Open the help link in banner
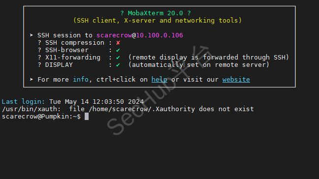The width and height of the screenshot is (319, 179). 159,80
